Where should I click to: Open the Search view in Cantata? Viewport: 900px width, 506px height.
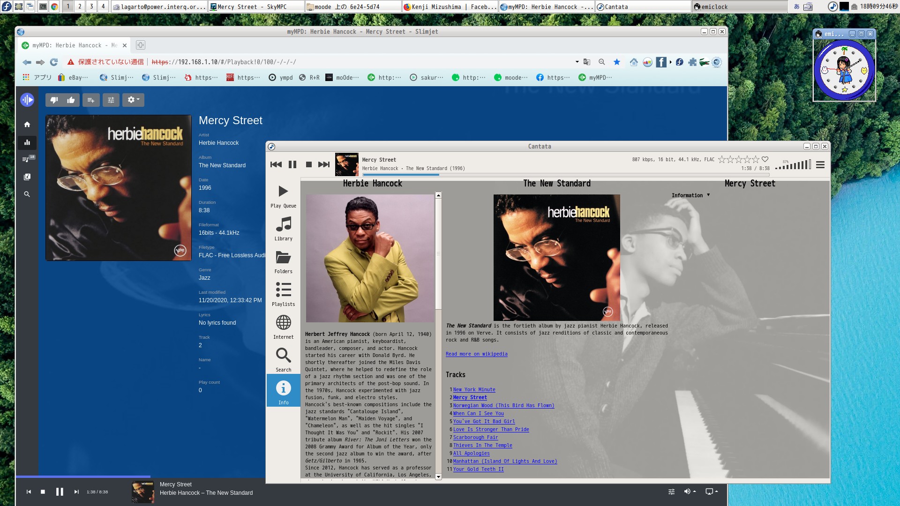(283, 360)
